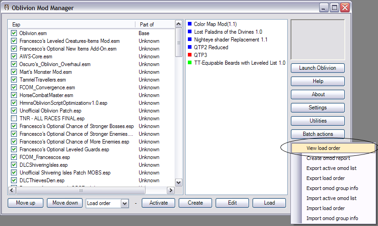The image size is (378, 226).
Task: Click scroll up arrow in Esp list
Action: 178,24
